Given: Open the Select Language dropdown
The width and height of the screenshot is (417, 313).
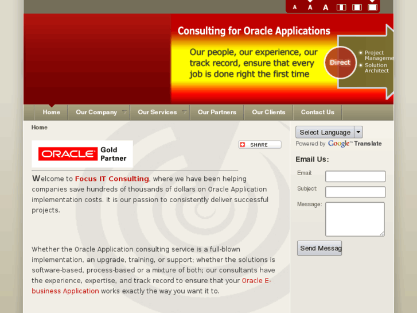Looking at the screenshot, I should (329, 132).
